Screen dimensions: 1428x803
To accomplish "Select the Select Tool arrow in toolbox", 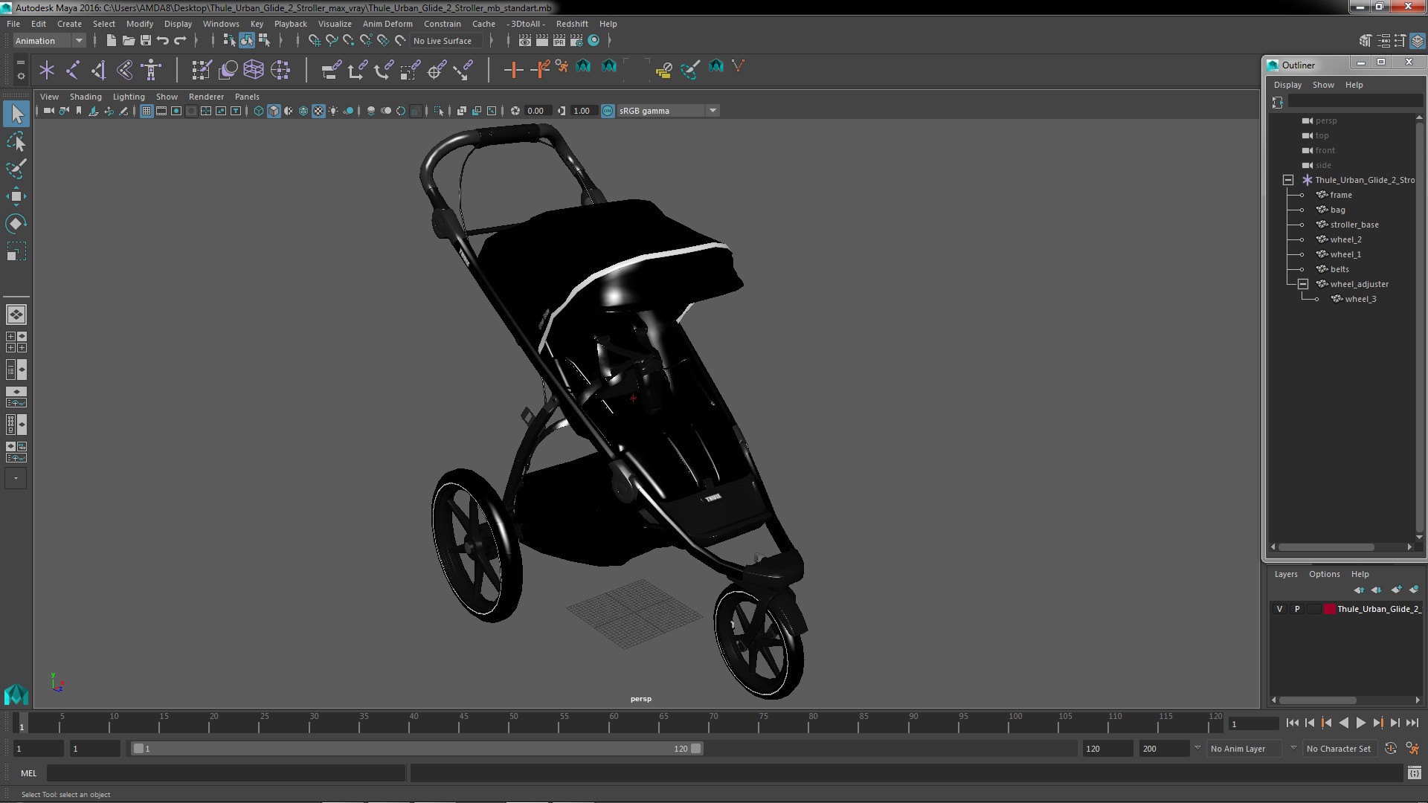I will [16, 114].
